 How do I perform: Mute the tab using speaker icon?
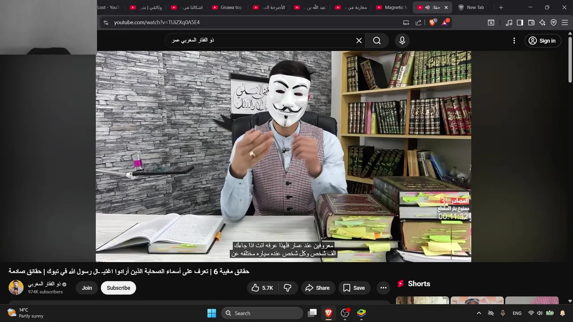(428, 8)
